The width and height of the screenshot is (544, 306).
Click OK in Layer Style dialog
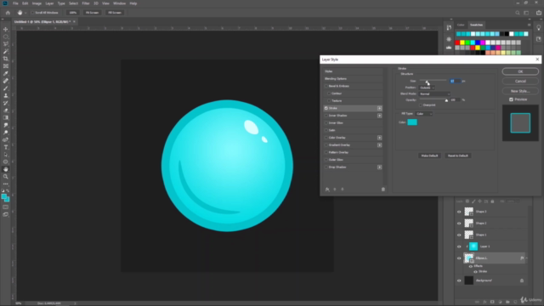click(x=520, y=71)
